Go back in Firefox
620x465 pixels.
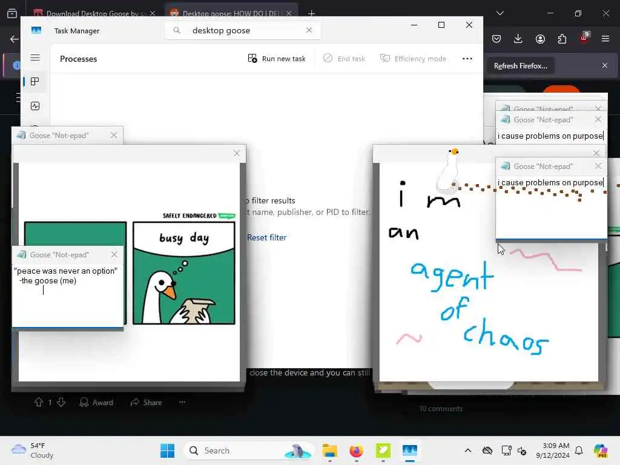15,39
